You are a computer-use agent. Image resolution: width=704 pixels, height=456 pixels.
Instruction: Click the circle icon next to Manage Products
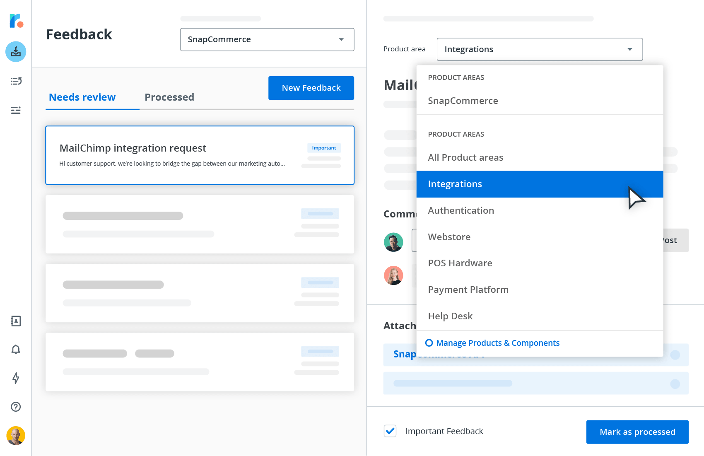pos(429,343)
